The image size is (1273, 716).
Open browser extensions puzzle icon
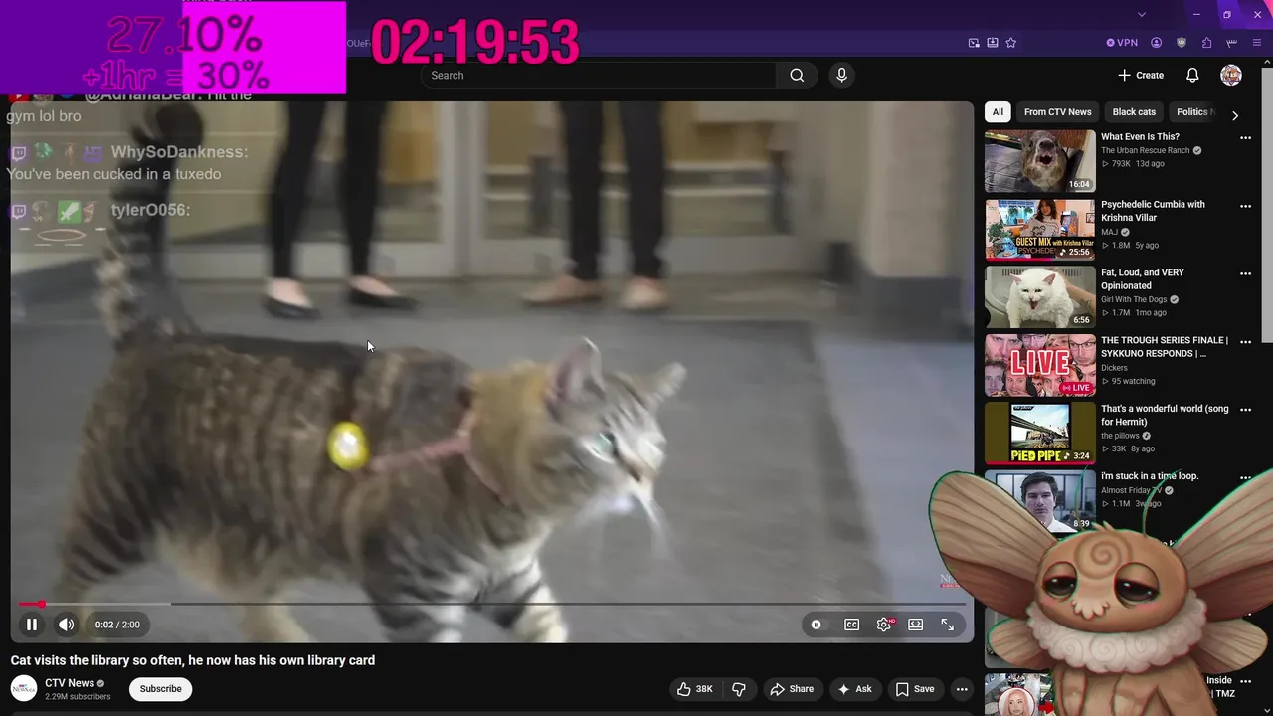click(x=1206, y=43)
